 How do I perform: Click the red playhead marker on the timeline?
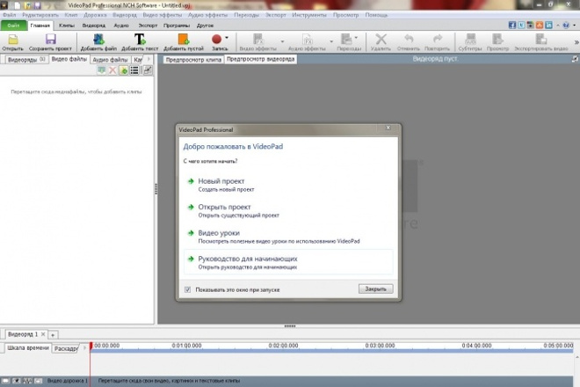pyautogui.click(x=91, y=346)
